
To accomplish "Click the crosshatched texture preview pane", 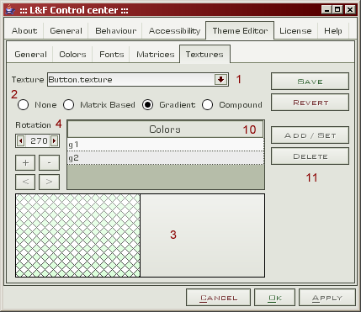I will click(77, 235).
